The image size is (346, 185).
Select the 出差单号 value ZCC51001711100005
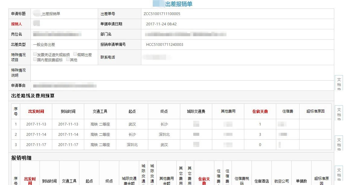tap(162, 14)
